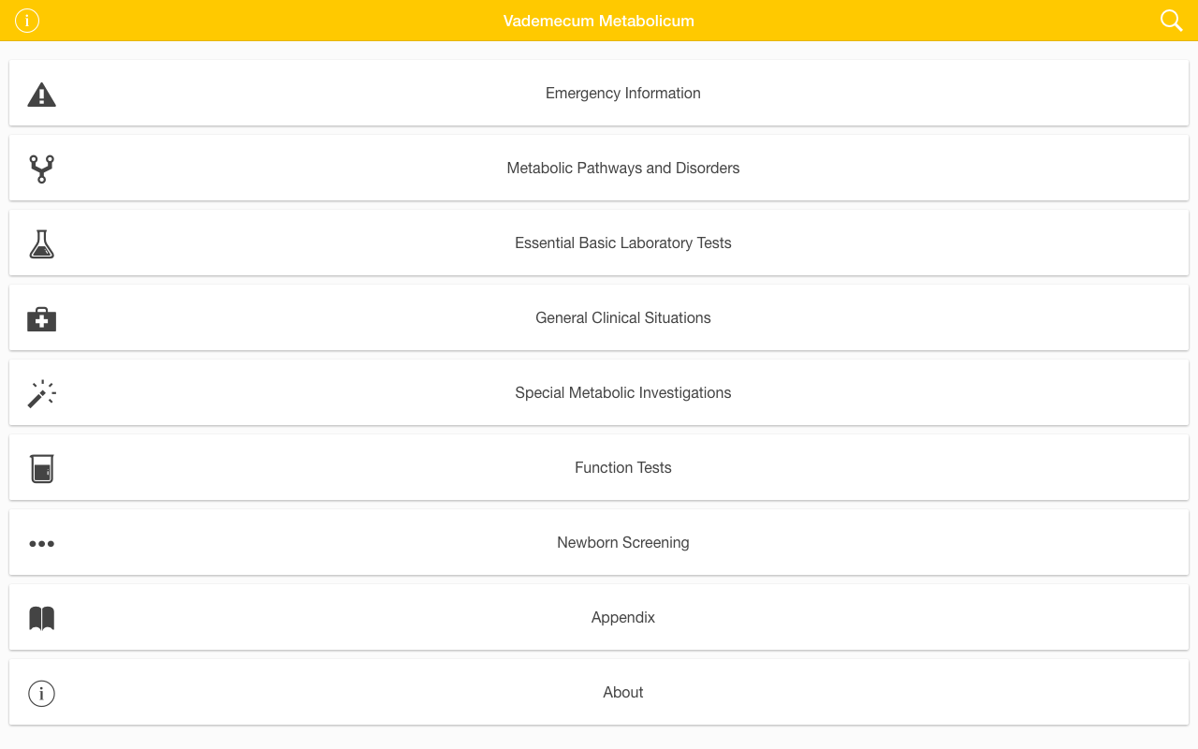Select the Function Tests entry
The image size is (1198, 749).
click(x=622, y=468)
